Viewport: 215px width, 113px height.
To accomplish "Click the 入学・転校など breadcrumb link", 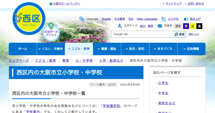I will 111,61.
